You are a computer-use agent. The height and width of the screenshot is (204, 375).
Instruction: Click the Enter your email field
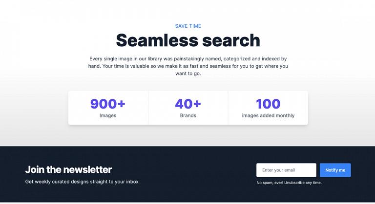286,170
